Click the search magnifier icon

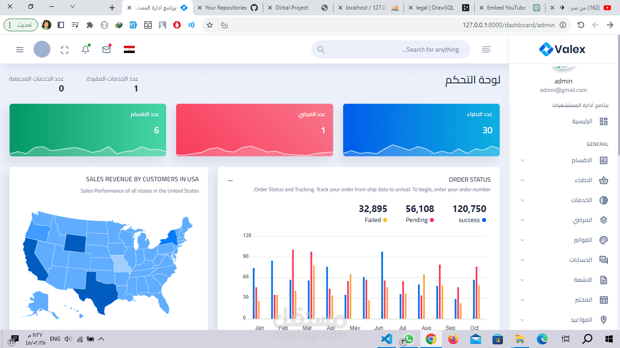pyautogui.click(x=321, y=49)
